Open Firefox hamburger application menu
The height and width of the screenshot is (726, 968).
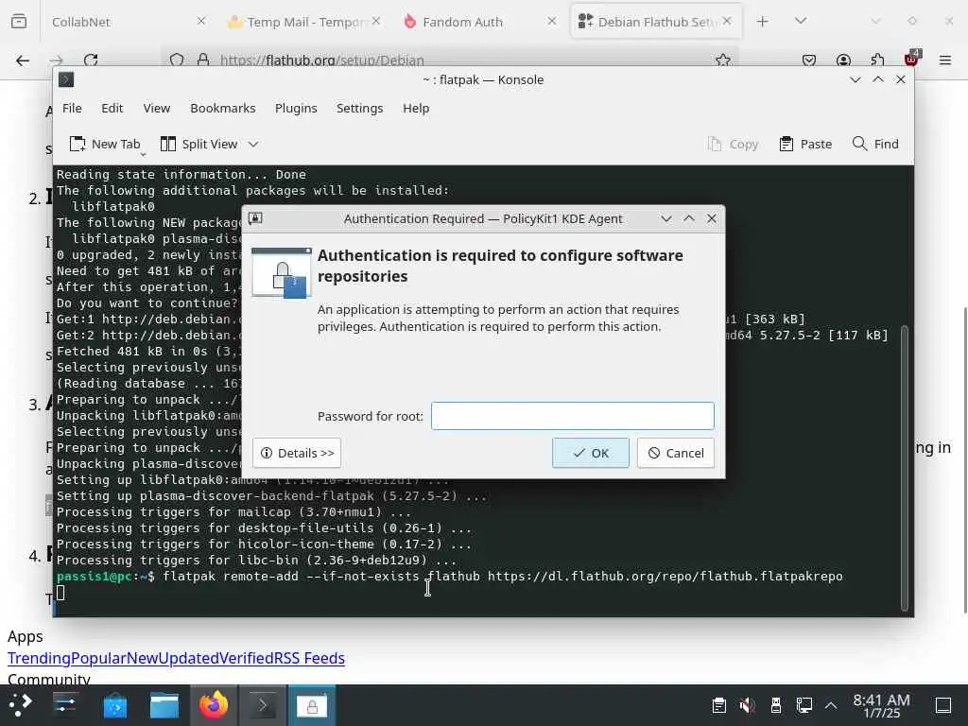pyautogui.click(x=945, y=60)
